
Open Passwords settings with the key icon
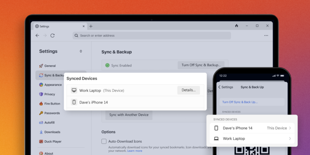click(x=41, y=113)
